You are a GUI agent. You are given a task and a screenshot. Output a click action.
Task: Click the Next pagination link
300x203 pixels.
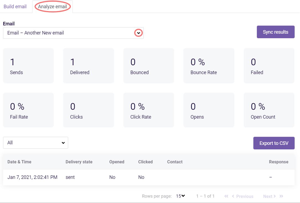[268, 196]
